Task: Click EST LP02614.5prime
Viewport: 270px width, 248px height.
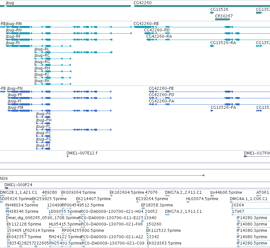Action: (39, 231)
